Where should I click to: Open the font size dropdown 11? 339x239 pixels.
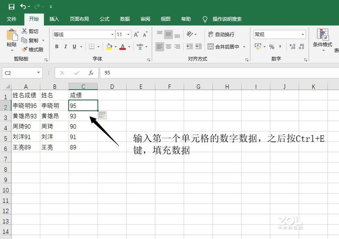[x=128, y=35]
